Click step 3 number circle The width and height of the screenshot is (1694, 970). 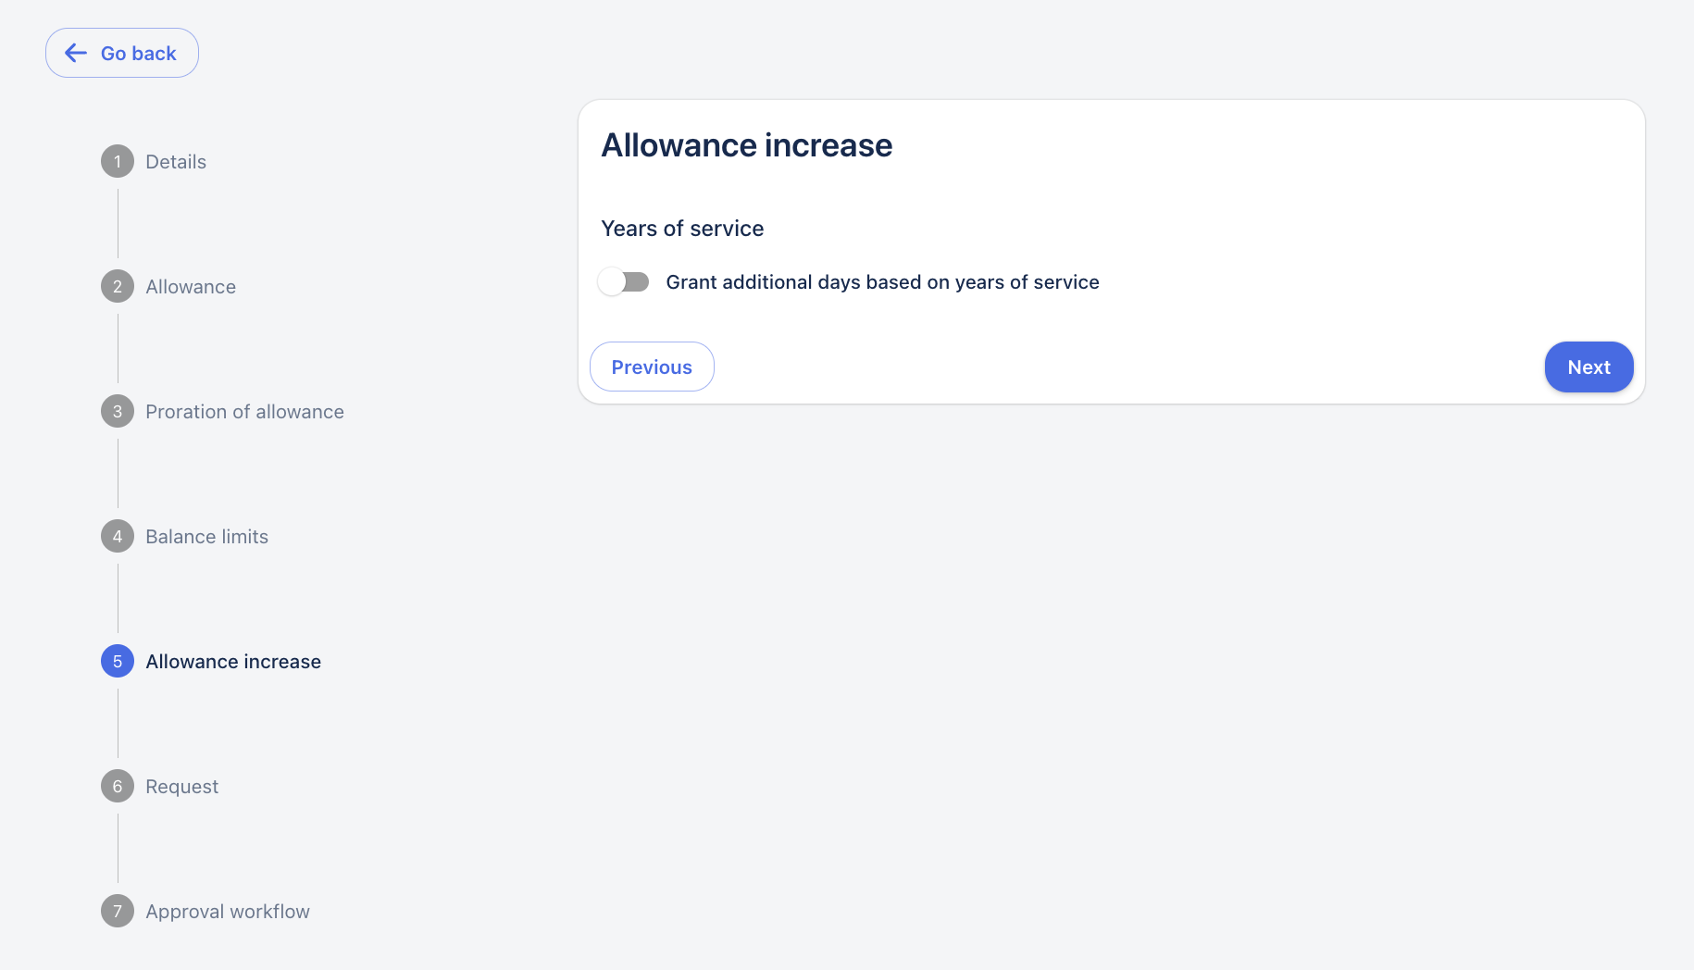tap(118, 412)
